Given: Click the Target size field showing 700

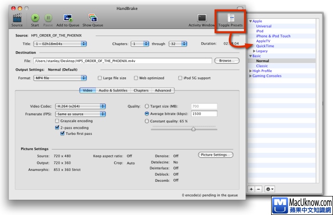Looking at the screenshot, I should (x=204, y=106).
